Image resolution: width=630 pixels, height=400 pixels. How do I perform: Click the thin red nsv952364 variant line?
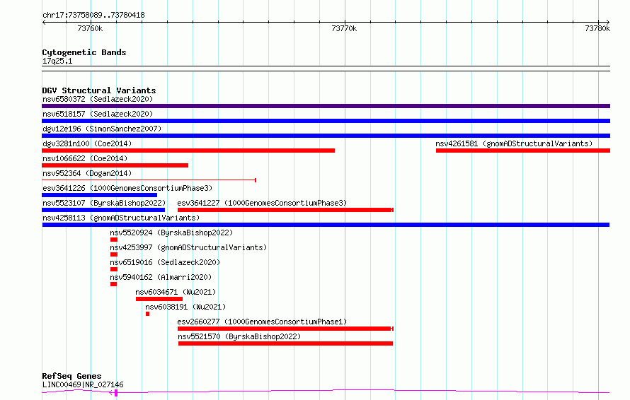click(149, 180)
